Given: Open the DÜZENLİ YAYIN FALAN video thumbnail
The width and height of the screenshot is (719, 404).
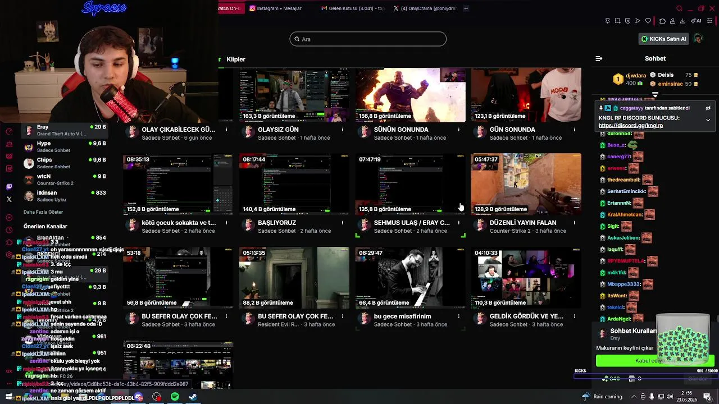Looking at the screenshot, I should [526, 184].
